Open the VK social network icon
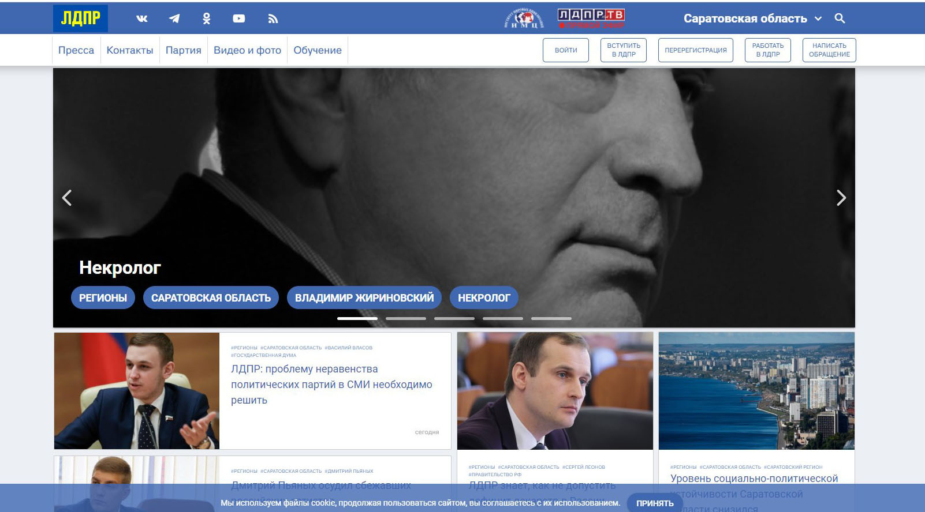 [x=142, y=18]
